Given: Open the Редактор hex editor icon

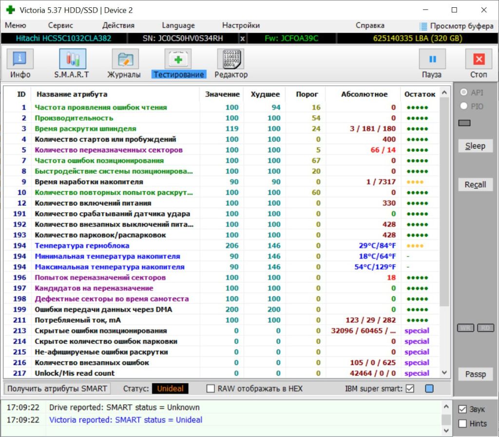Looking at the screenshot, I should click(230, 59).
